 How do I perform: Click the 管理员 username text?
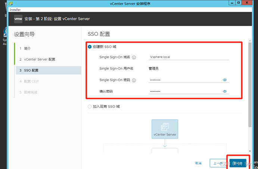click(x=153, y=69)
